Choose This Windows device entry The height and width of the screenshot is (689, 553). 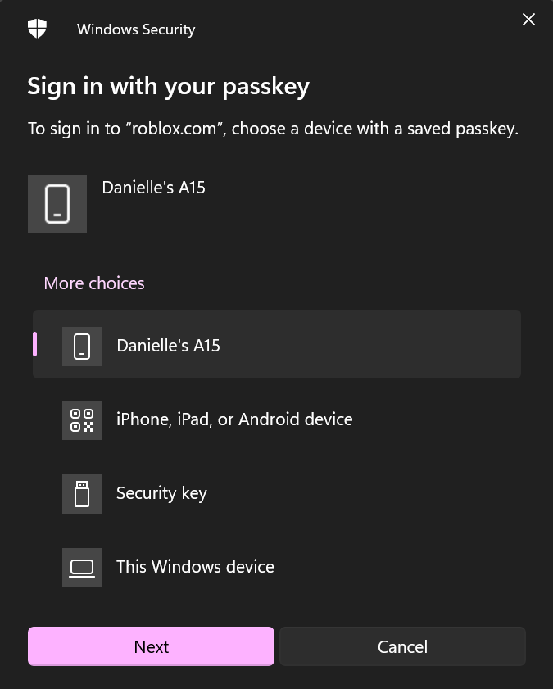194,567
